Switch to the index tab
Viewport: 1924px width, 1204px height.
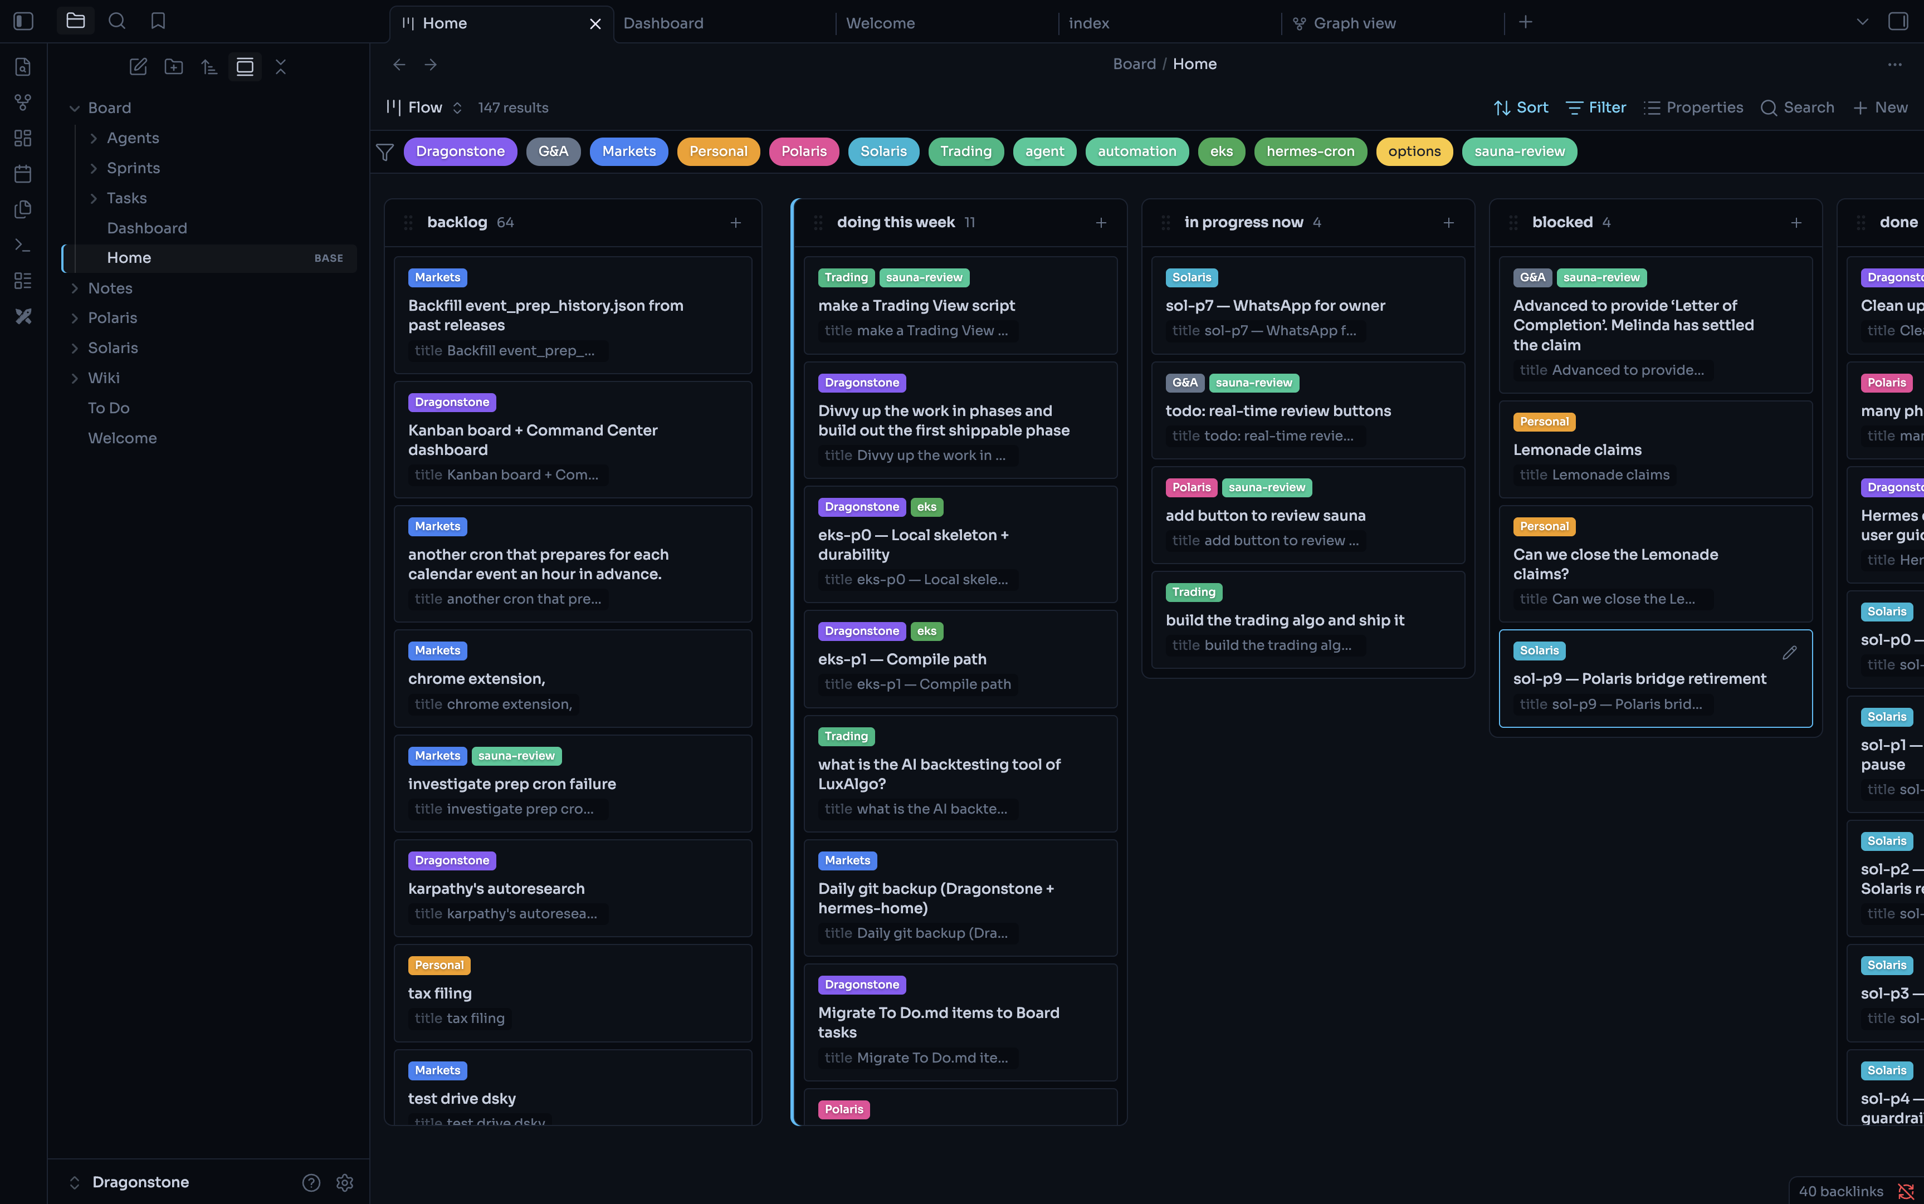[1171, 24]
